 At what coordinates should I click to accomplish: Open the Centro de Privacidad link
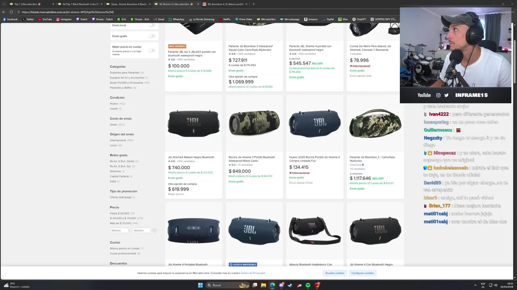tap(253, 273)
